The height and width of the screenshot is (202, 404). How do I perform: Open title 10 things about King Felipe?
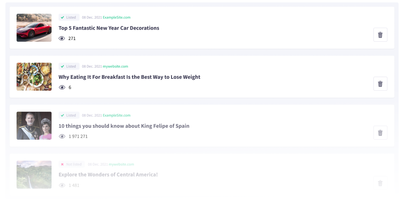[124, 126]
